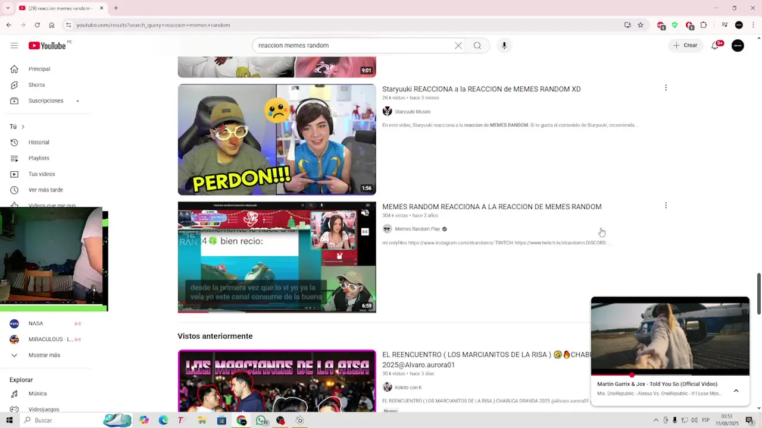Screen dimensions: 762x428
Task: Clear the search box with the X icon
Action: click(458, 46)
